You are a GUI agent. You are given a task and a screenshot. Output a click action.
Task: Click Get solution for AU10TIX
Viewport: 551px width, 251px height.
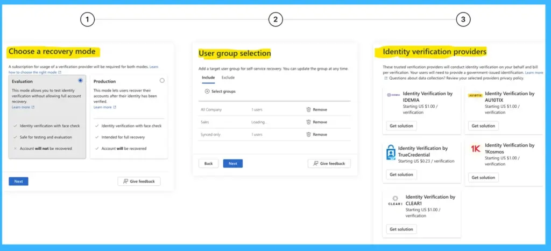point(483,126)
